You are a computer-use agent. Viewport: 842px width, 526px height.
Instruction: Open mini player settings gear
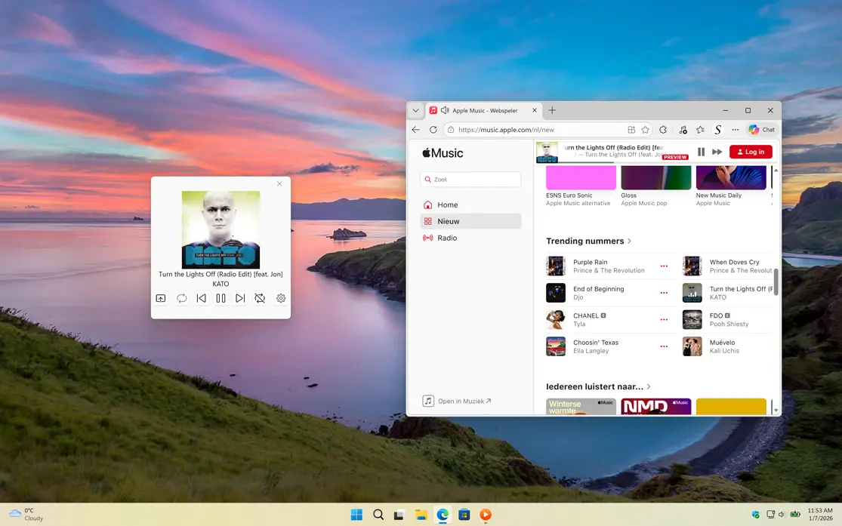click(280, 298)
